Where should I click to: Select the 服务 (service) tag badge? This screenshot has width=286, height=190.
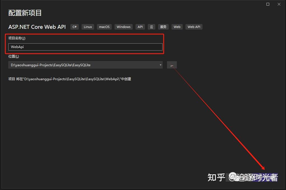point(163,27)
